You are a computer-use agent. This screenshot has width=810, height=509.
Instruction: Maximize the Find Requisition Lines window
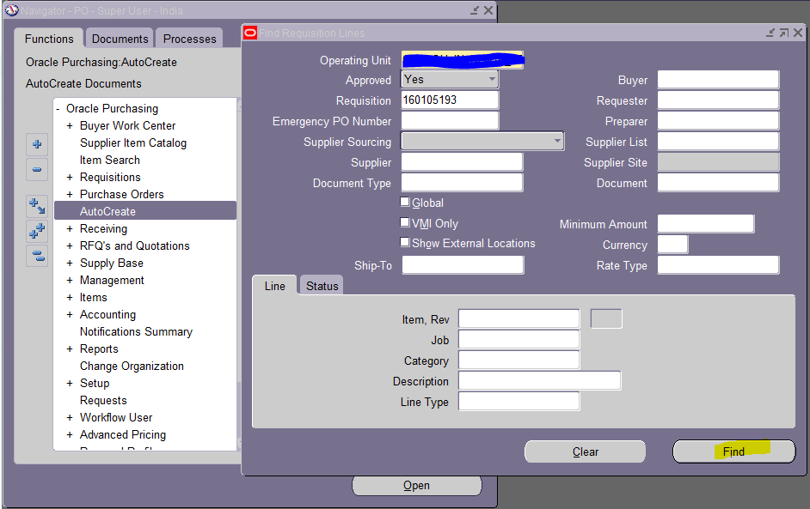[x=783, y=32]
